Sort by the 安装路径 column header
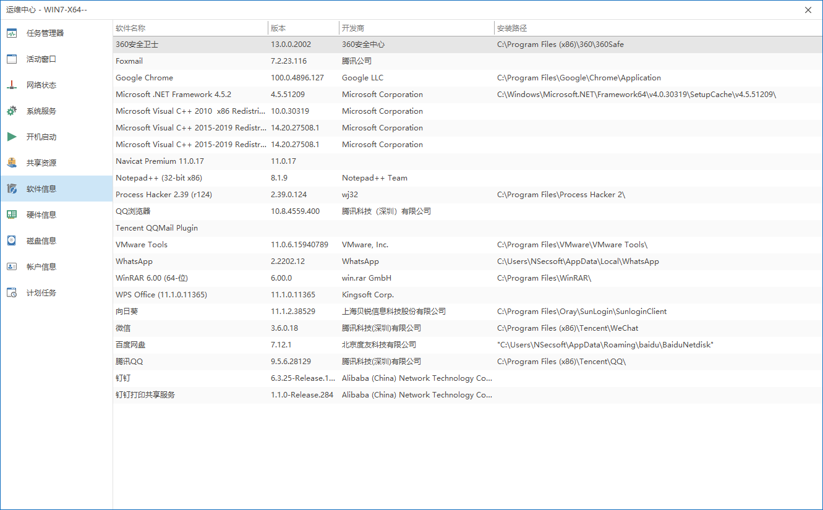The width and height of the screenshot is (823, 510). [658, 28]
